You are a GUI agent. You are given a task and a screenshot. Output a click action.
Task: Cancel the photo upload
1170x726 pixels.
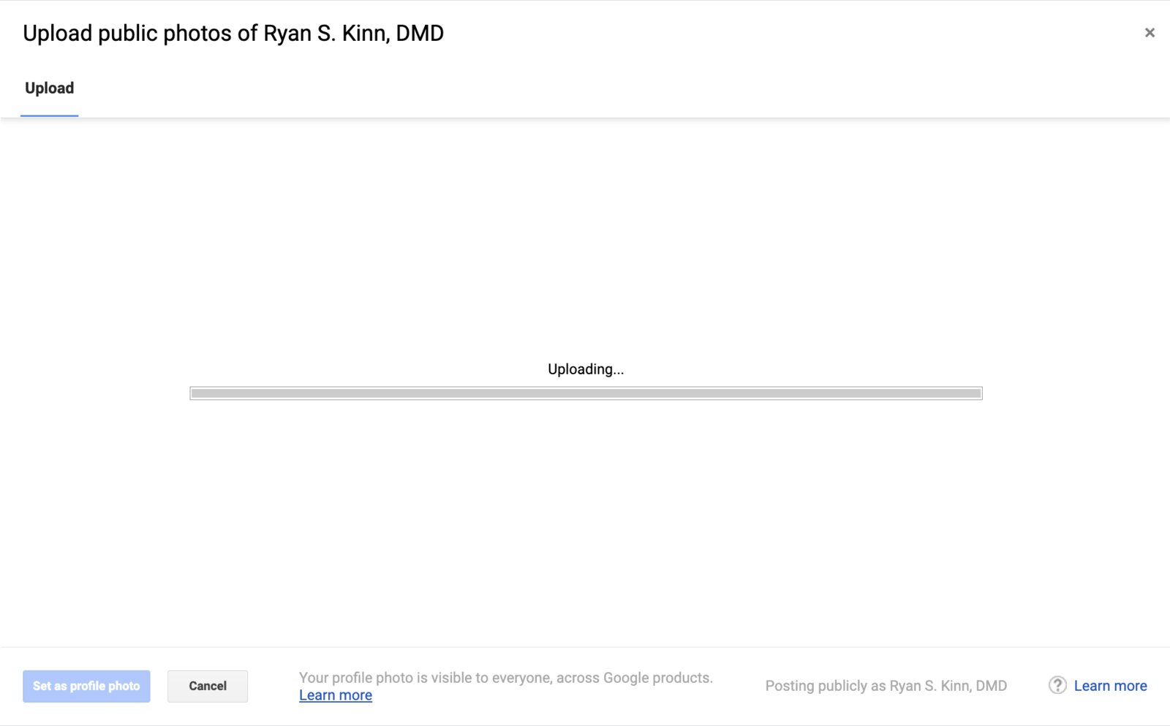208,687
